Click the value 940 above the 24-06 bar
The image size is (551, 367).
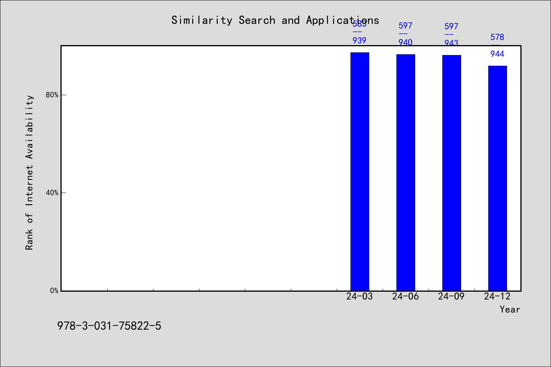click(x=406, y=42)
